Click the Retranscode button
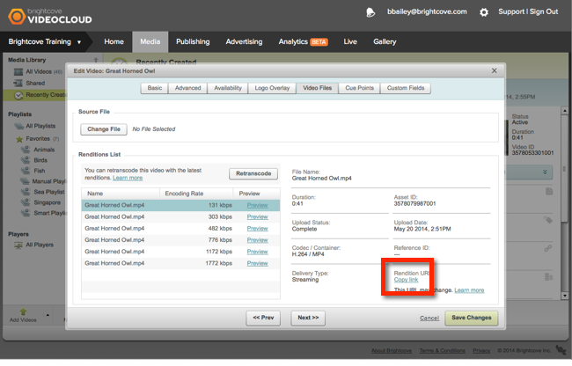Image resolution: width=572 pixels, height=366 pixels. pos(253,174)
